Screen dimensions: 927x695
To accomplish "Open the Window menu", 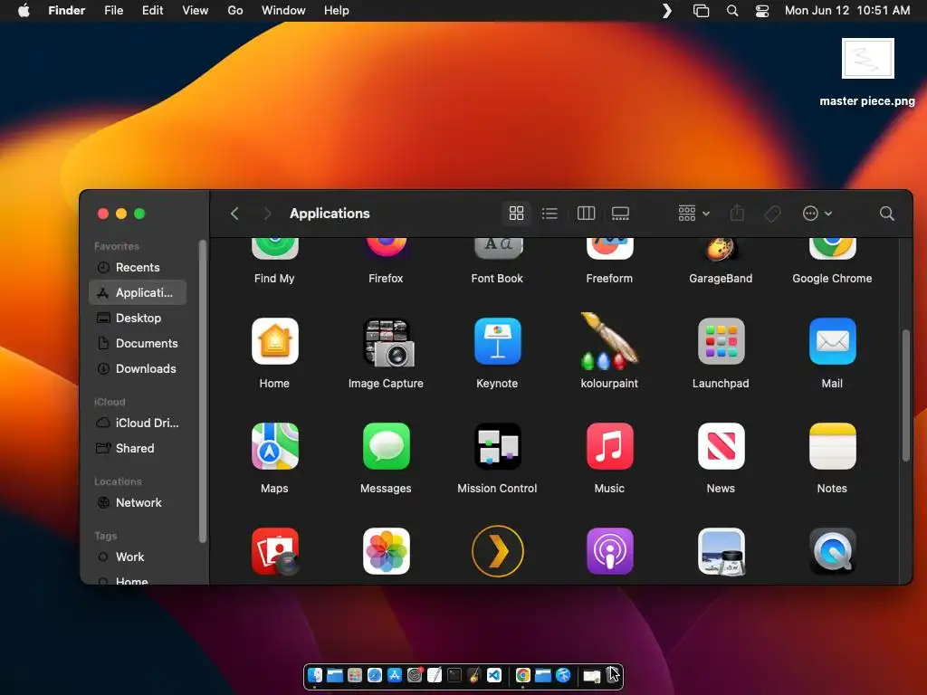I will [x=283, y=11].
